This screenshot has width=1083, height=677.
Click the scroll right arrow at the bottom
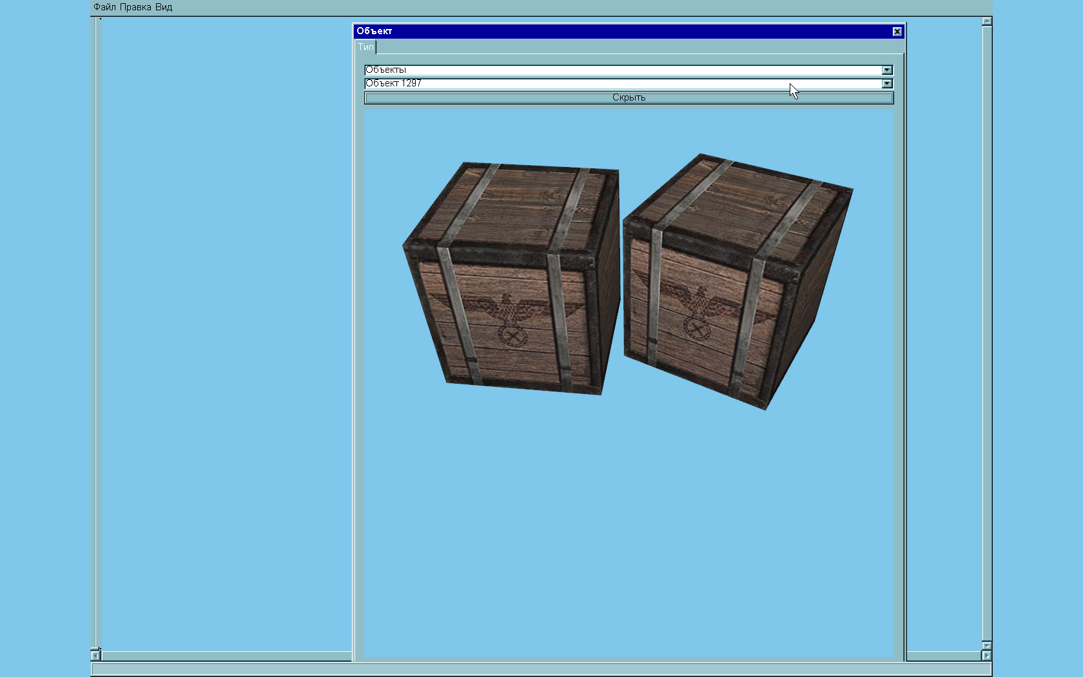(x=986, y=656)
